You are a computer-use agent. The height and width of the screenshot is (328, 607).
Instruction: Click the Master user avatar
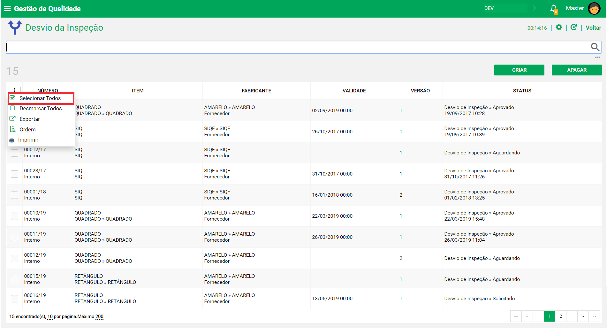[594, 9]
